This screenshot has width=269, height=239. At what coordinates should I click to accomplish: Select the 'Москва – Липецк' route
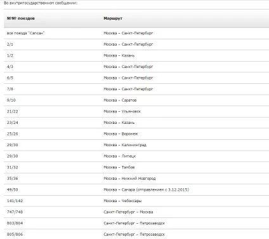point(120,156)
